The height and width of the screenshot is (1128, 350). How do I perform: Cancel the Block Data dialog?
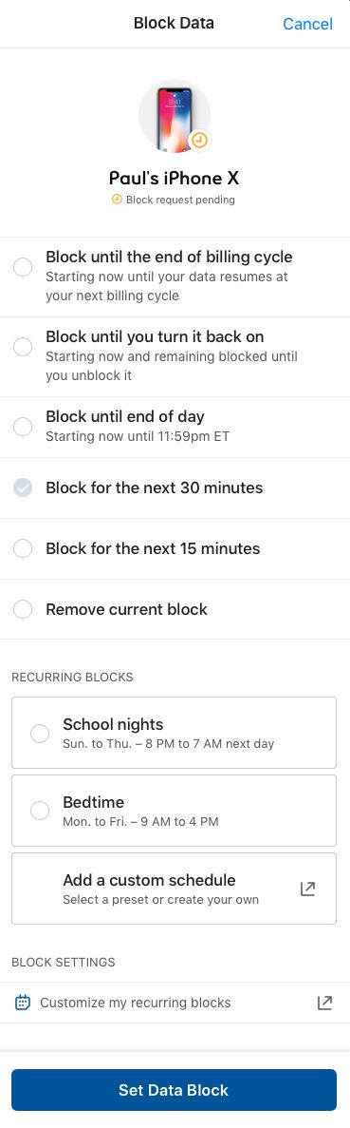(307, 24)
